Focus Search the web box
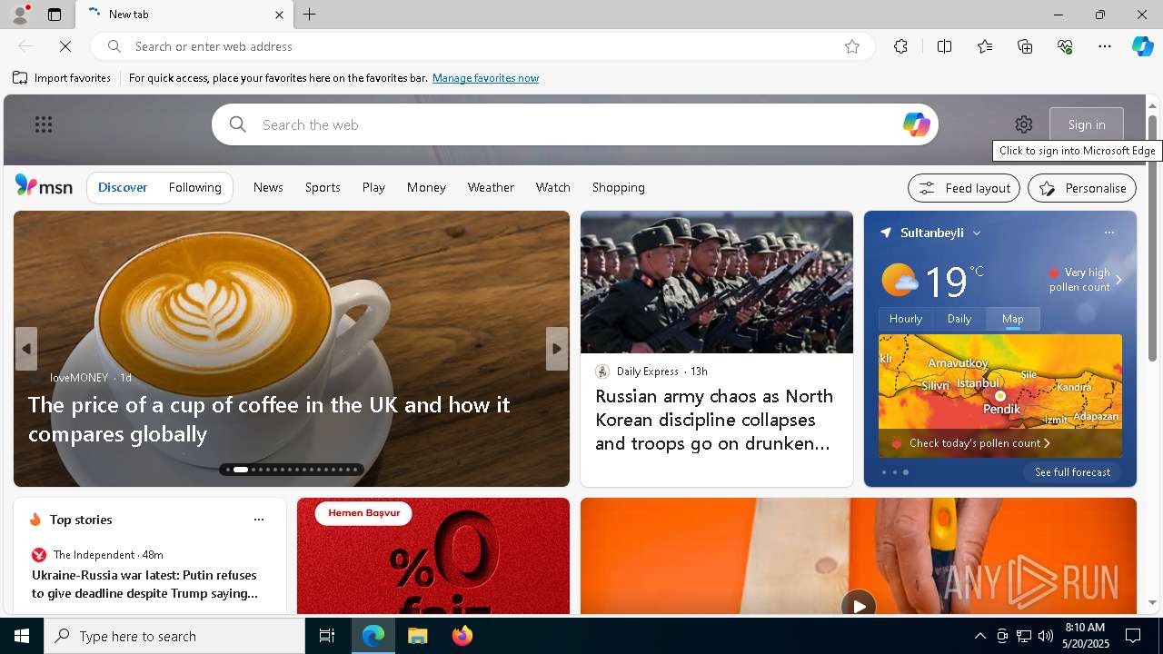 pos(574,124)
